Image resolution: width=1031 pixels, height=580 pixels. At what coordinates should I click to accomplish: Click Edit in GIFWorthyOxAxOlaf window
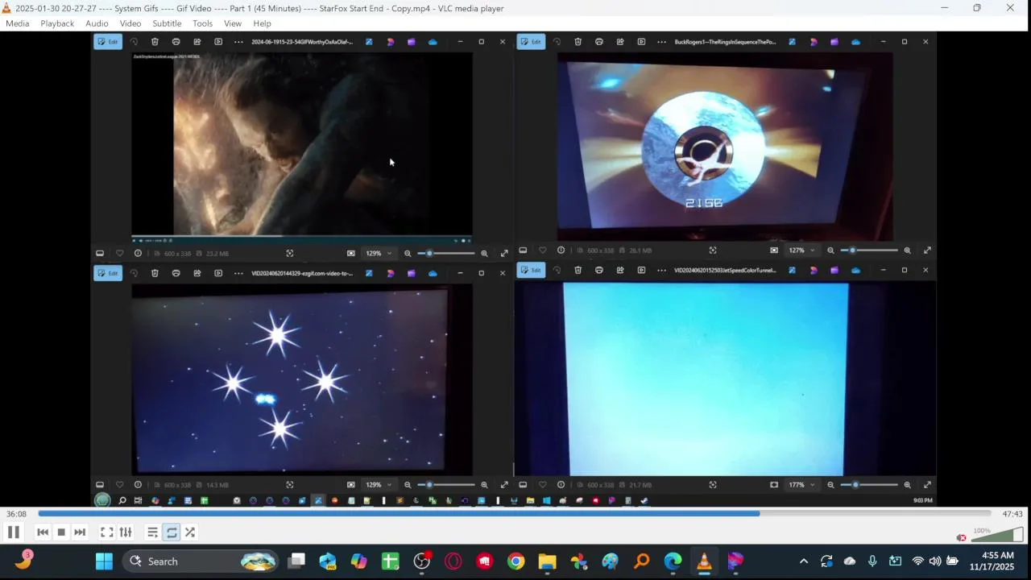point(108,42)
